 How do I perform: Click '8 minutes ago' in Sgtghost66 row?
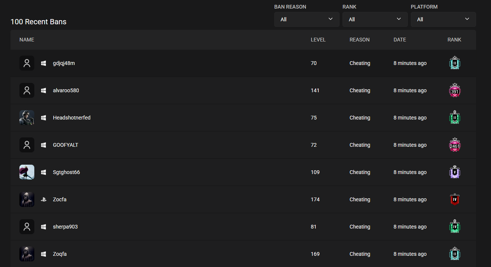click(x=410, y=172)
